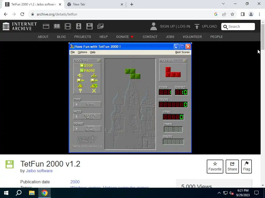
Task: Click the podium icon with green marker
Action: click(94, 86)
